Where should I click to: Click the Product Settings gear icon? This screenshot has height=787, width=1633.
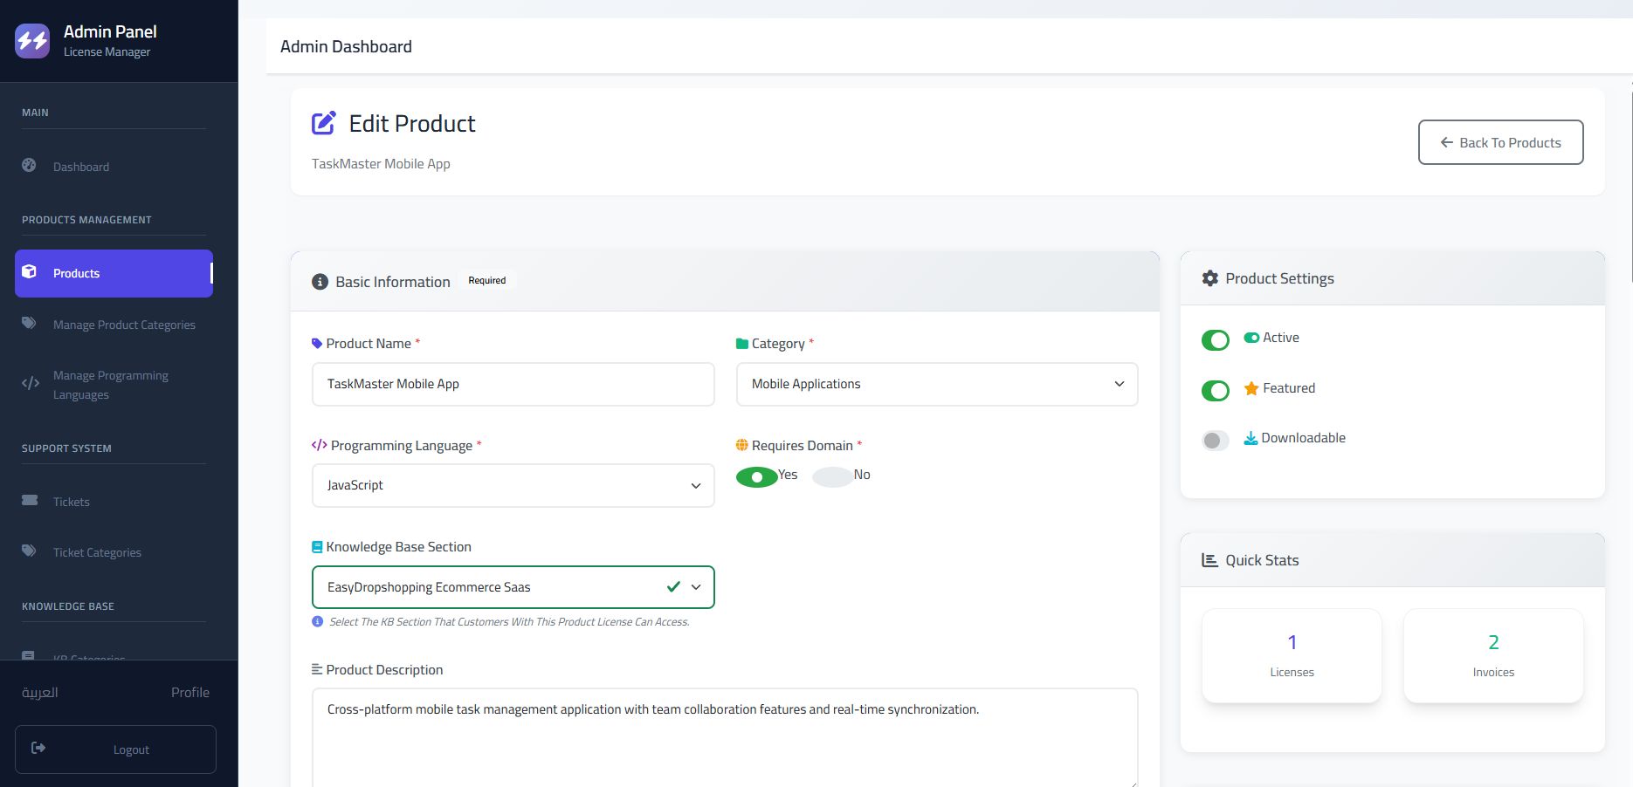pyautogui.click(x=1209, y=278)
